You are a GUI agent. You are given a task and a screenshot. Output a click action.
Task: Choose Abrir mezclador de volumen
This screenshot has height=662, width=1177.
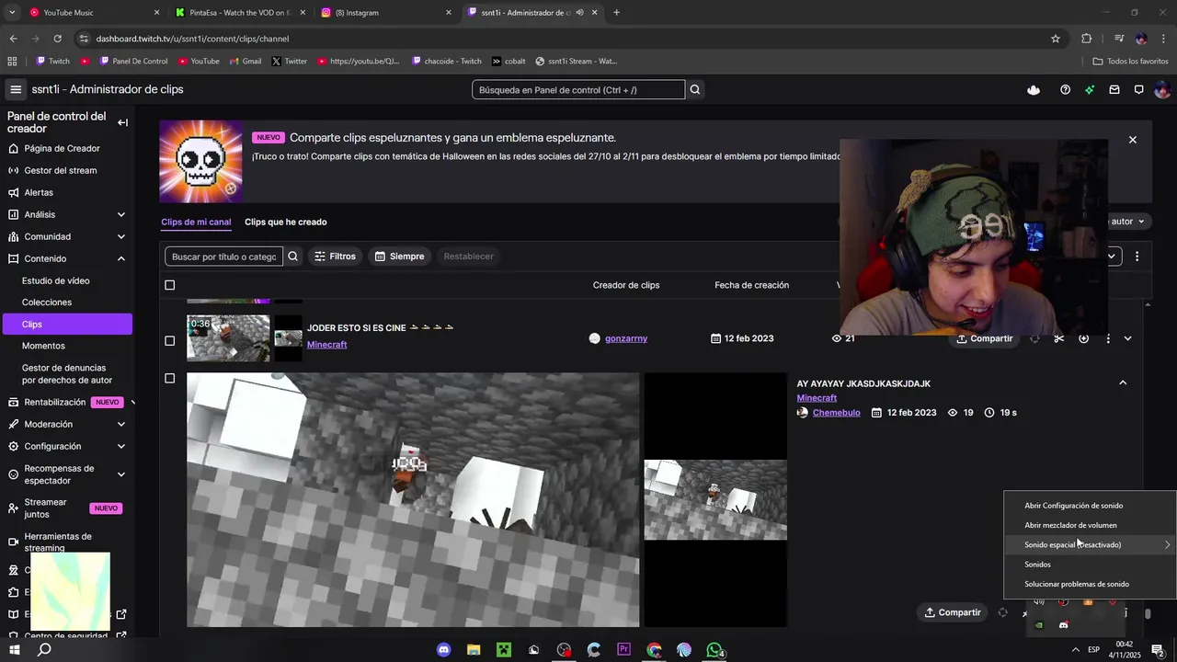pos(1090,525)
